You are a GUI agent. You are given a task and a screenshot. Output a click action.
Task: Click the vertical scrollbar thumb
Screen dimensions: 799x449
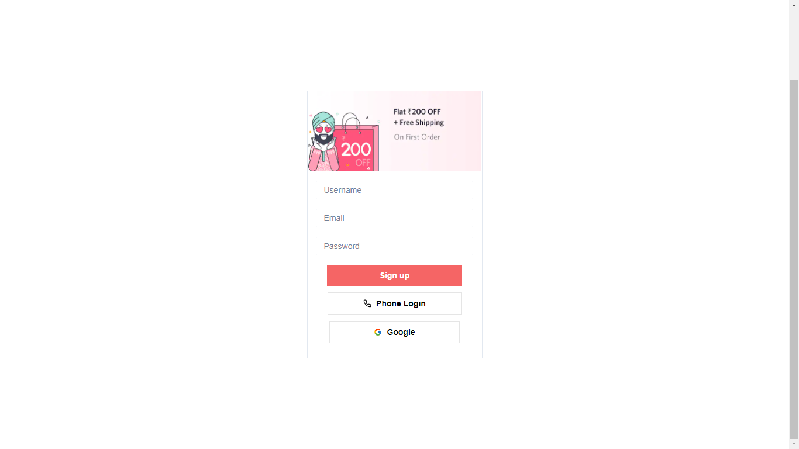pos(794,259)
